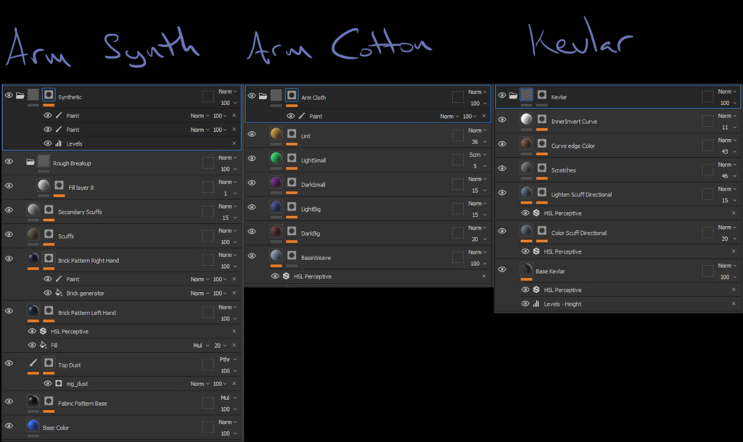Select the Kevlar folder mask icon
743x442 pixels.
542,95
